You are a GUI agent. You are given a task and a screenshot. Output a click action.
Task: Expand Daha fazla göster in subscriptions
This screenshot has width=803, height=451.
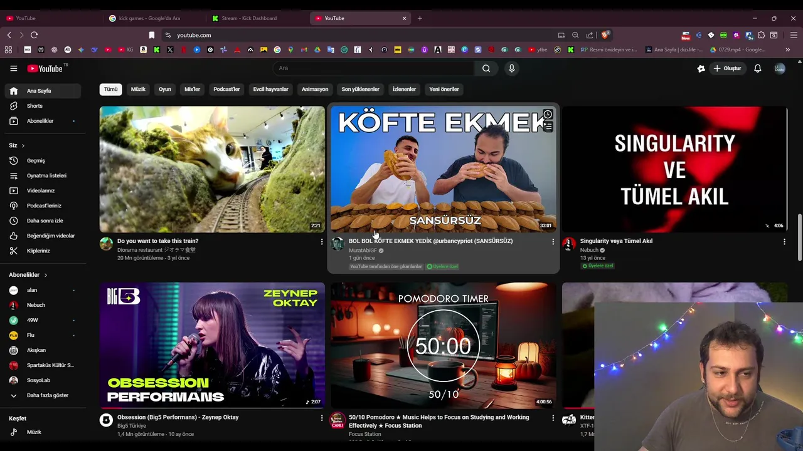43,395
